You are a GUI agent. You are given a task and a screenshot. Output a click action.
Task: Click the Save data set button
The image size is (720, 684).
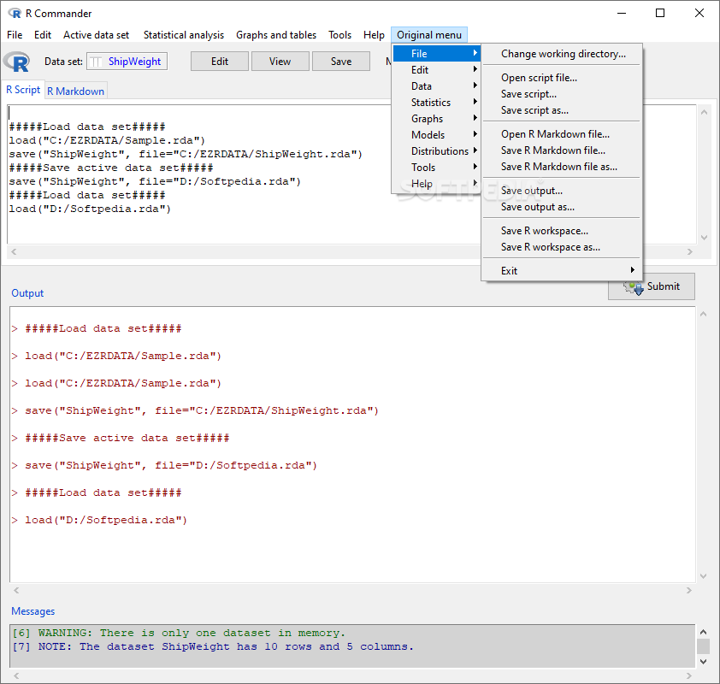tap(341, 61)
